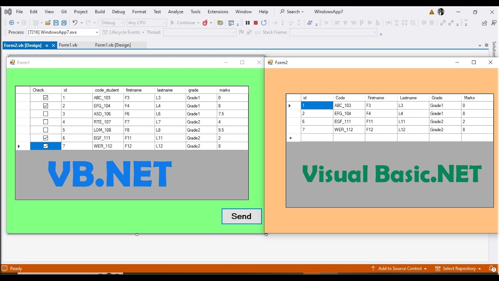Select cell 9.5 in Form1 marks column
Screen dimensions: 499x281
pos(232,130)
